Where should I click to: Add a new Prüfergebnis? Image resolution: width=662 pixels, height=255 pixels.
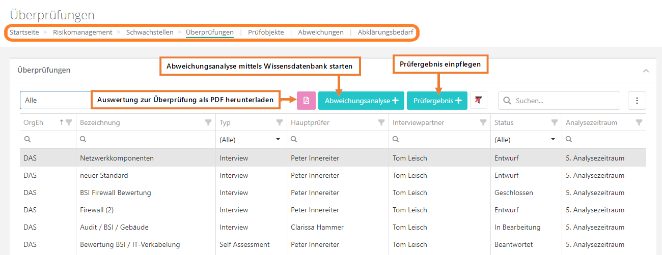(437, 101)
